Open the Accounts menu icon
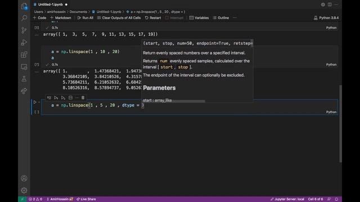The image size is (360, 202). point(24,178)
